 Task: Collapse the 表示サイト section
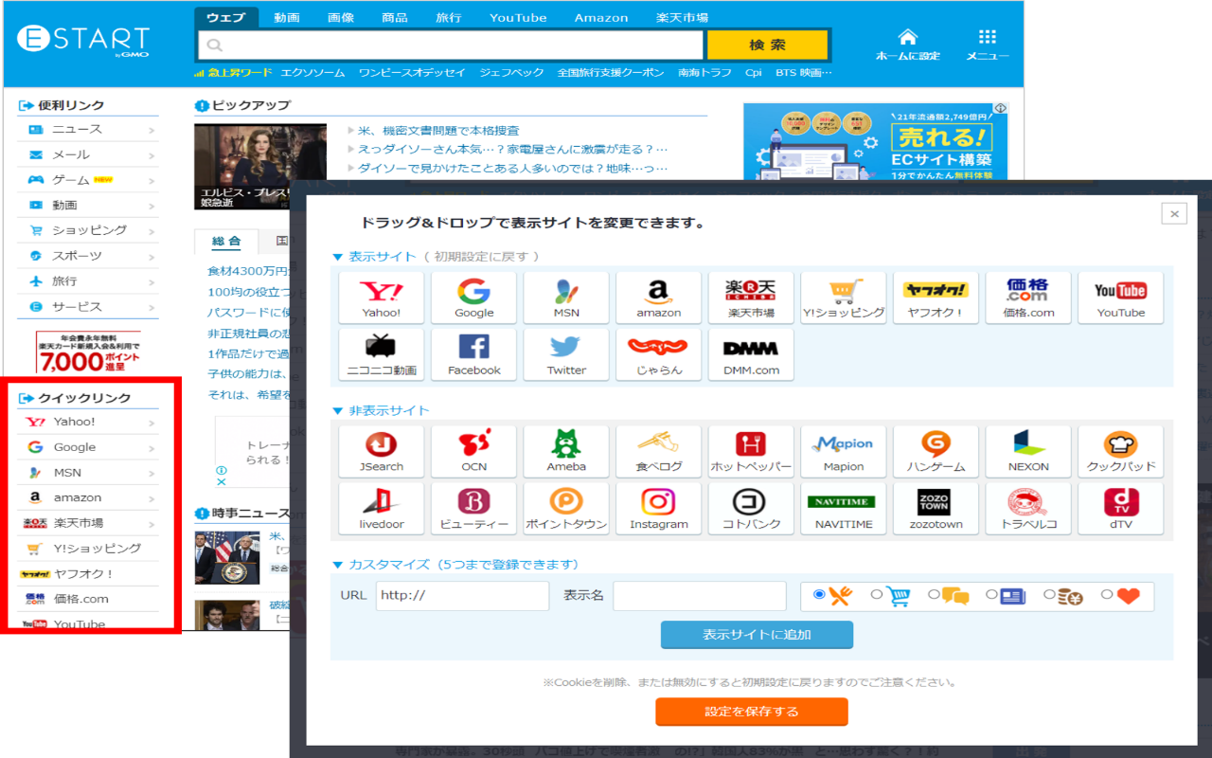[338, 257]
